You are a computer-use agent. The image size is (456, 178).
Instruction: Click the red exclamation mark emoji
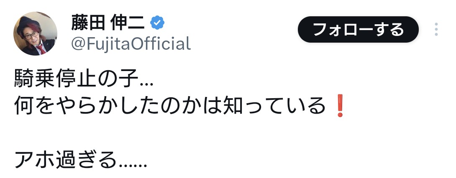pyautogui.click(x=339, y=107)
